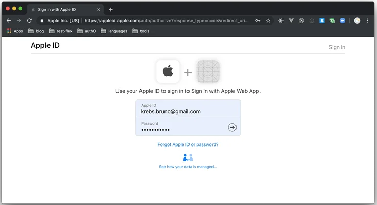Image resolution: width=377 pixels, height=205 pixels.
Task: Open the Zoom extension icon
Action: (342, 21)
